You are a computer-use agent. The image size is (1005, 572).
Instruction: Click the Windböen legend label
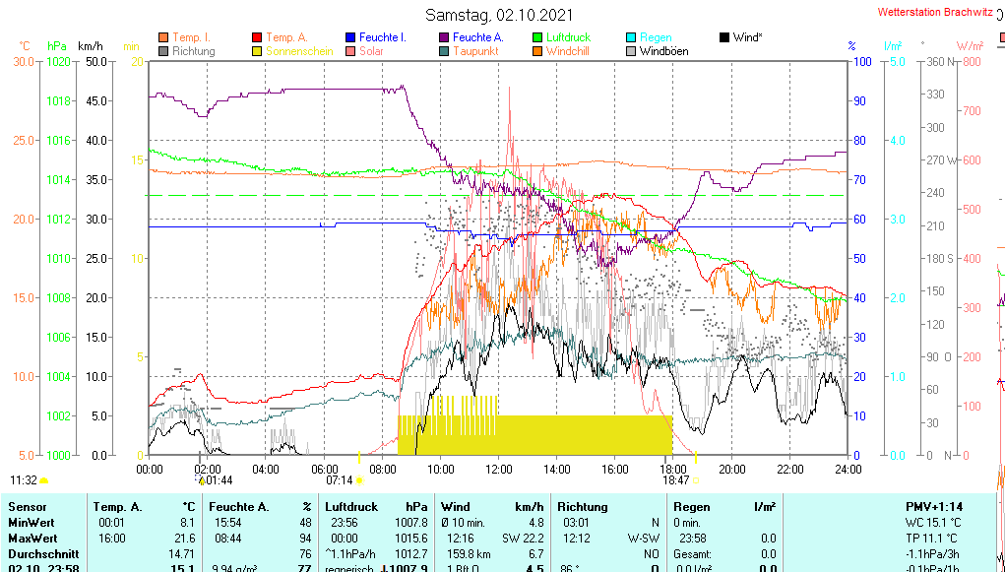663,51
